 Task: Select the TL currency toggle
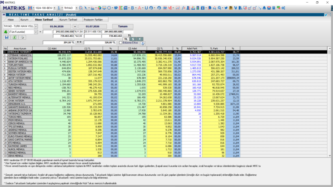pos(126,39)
